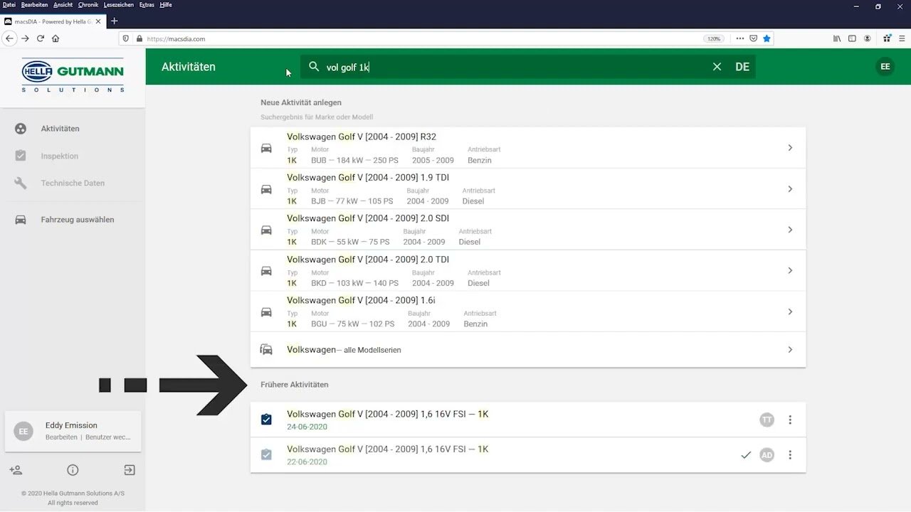
Task: Open the Inspektion sidebar item
Action: pos(60,156)
